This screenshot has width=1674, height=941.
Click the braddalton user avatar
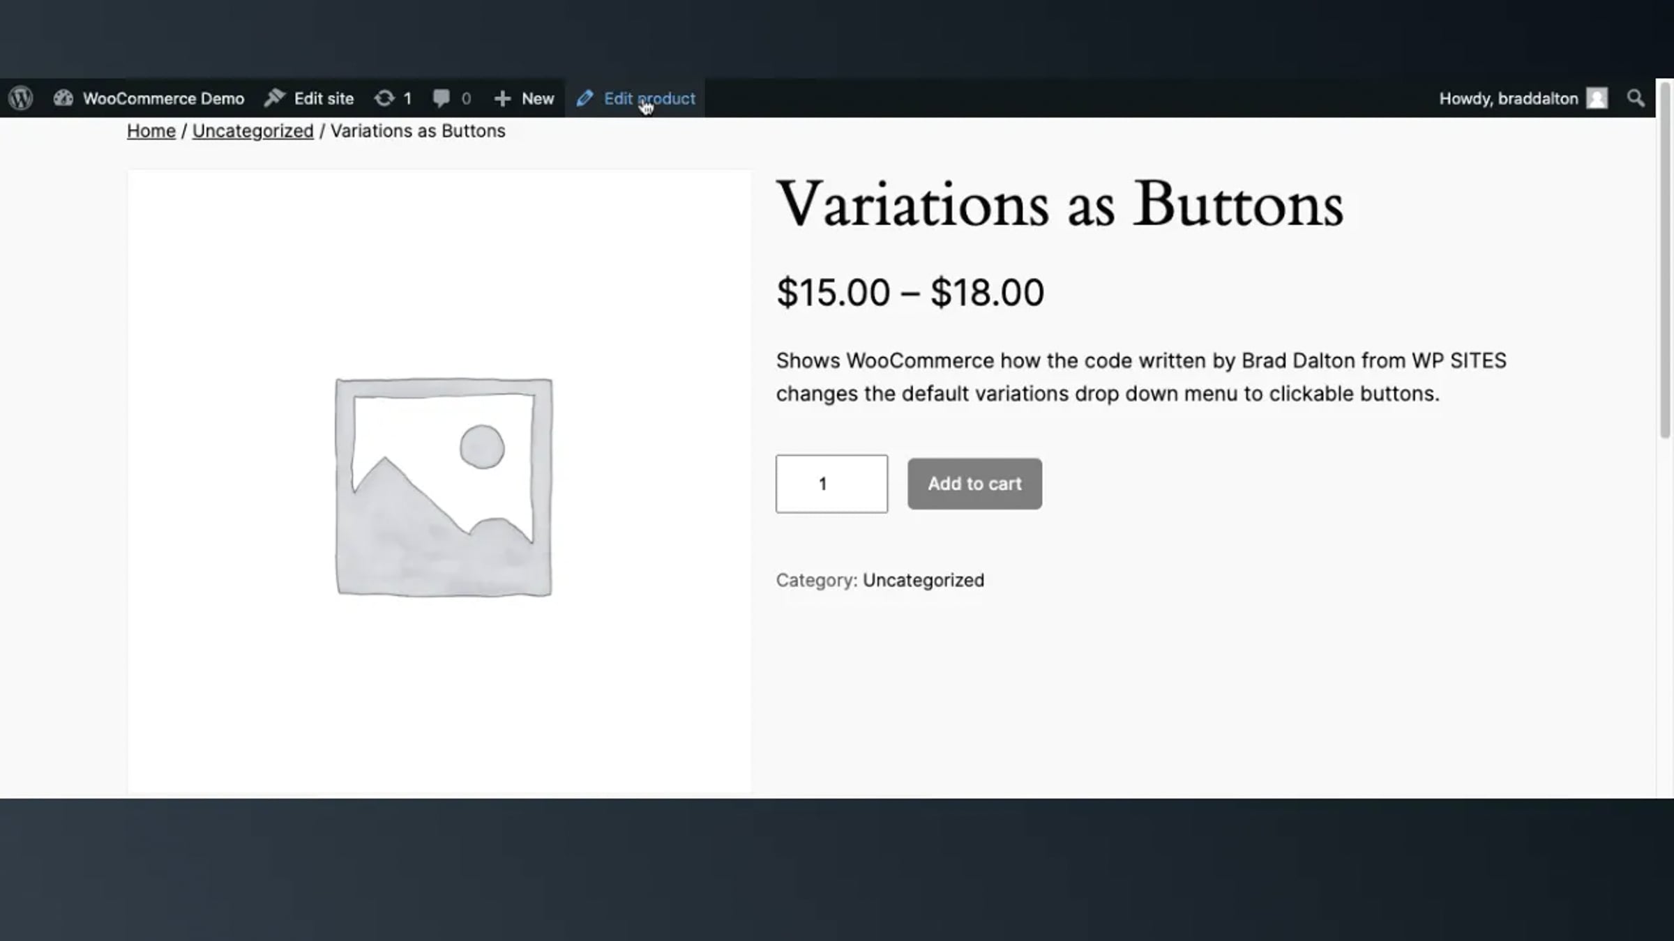pyautogui.click(x=1597, y=98)
